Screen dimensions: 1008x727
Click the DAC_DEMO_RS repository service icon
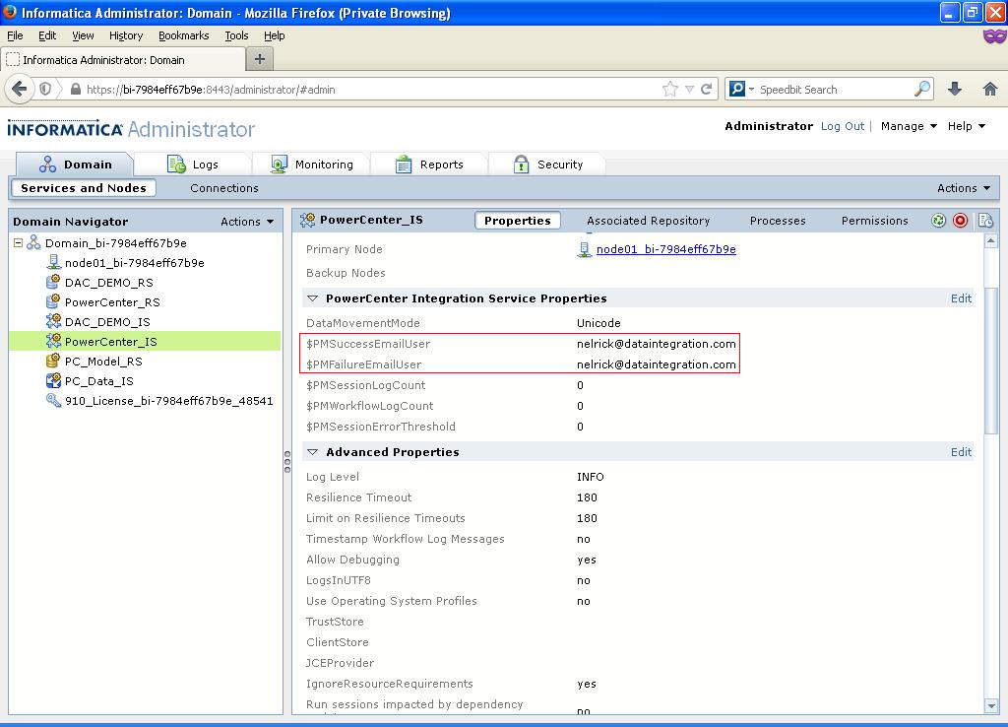(53, 282)
